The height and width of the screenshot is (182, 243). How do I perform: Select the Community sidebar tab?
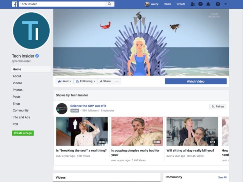pos(21,110)
